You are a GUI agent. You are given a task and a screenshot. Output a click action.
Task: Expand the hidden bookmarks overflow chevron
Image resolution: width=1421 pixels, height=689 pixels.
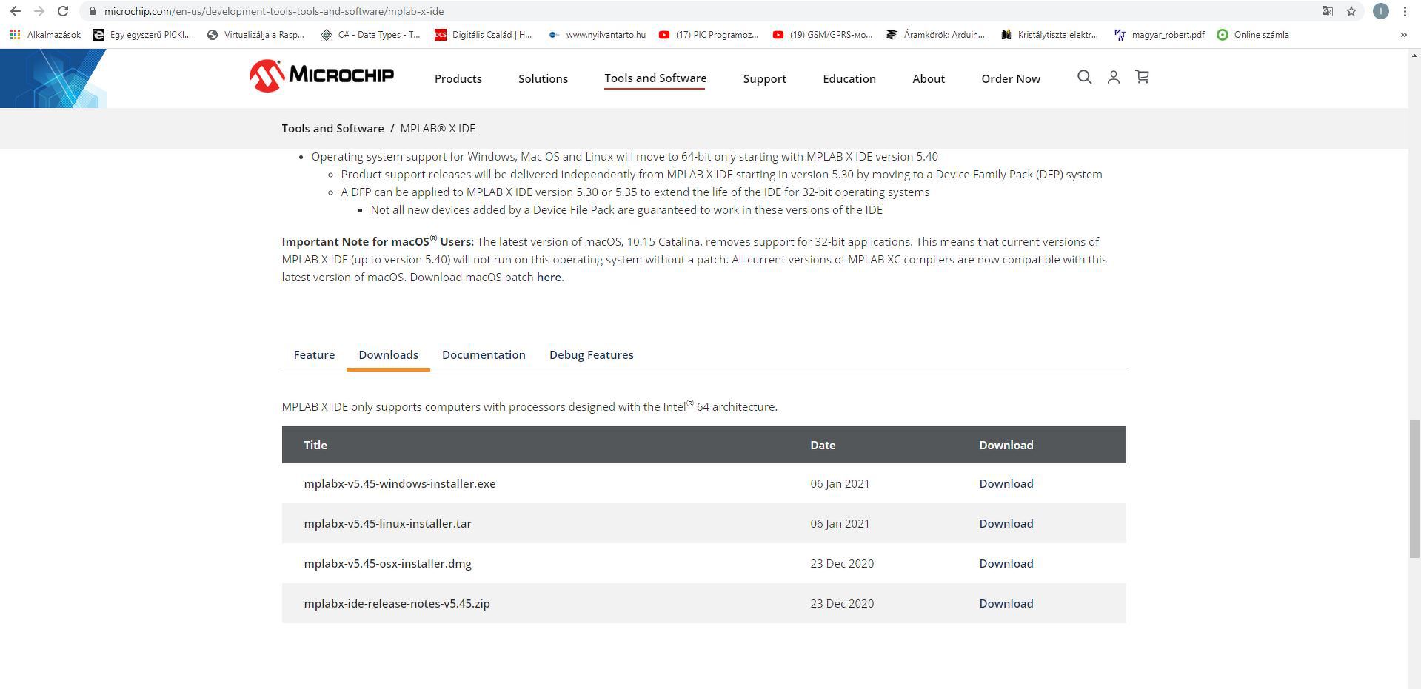click(1403, 35)
